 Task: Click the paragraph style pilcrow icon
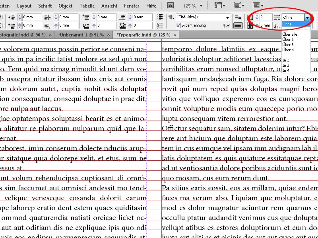(x=171, y=17)
